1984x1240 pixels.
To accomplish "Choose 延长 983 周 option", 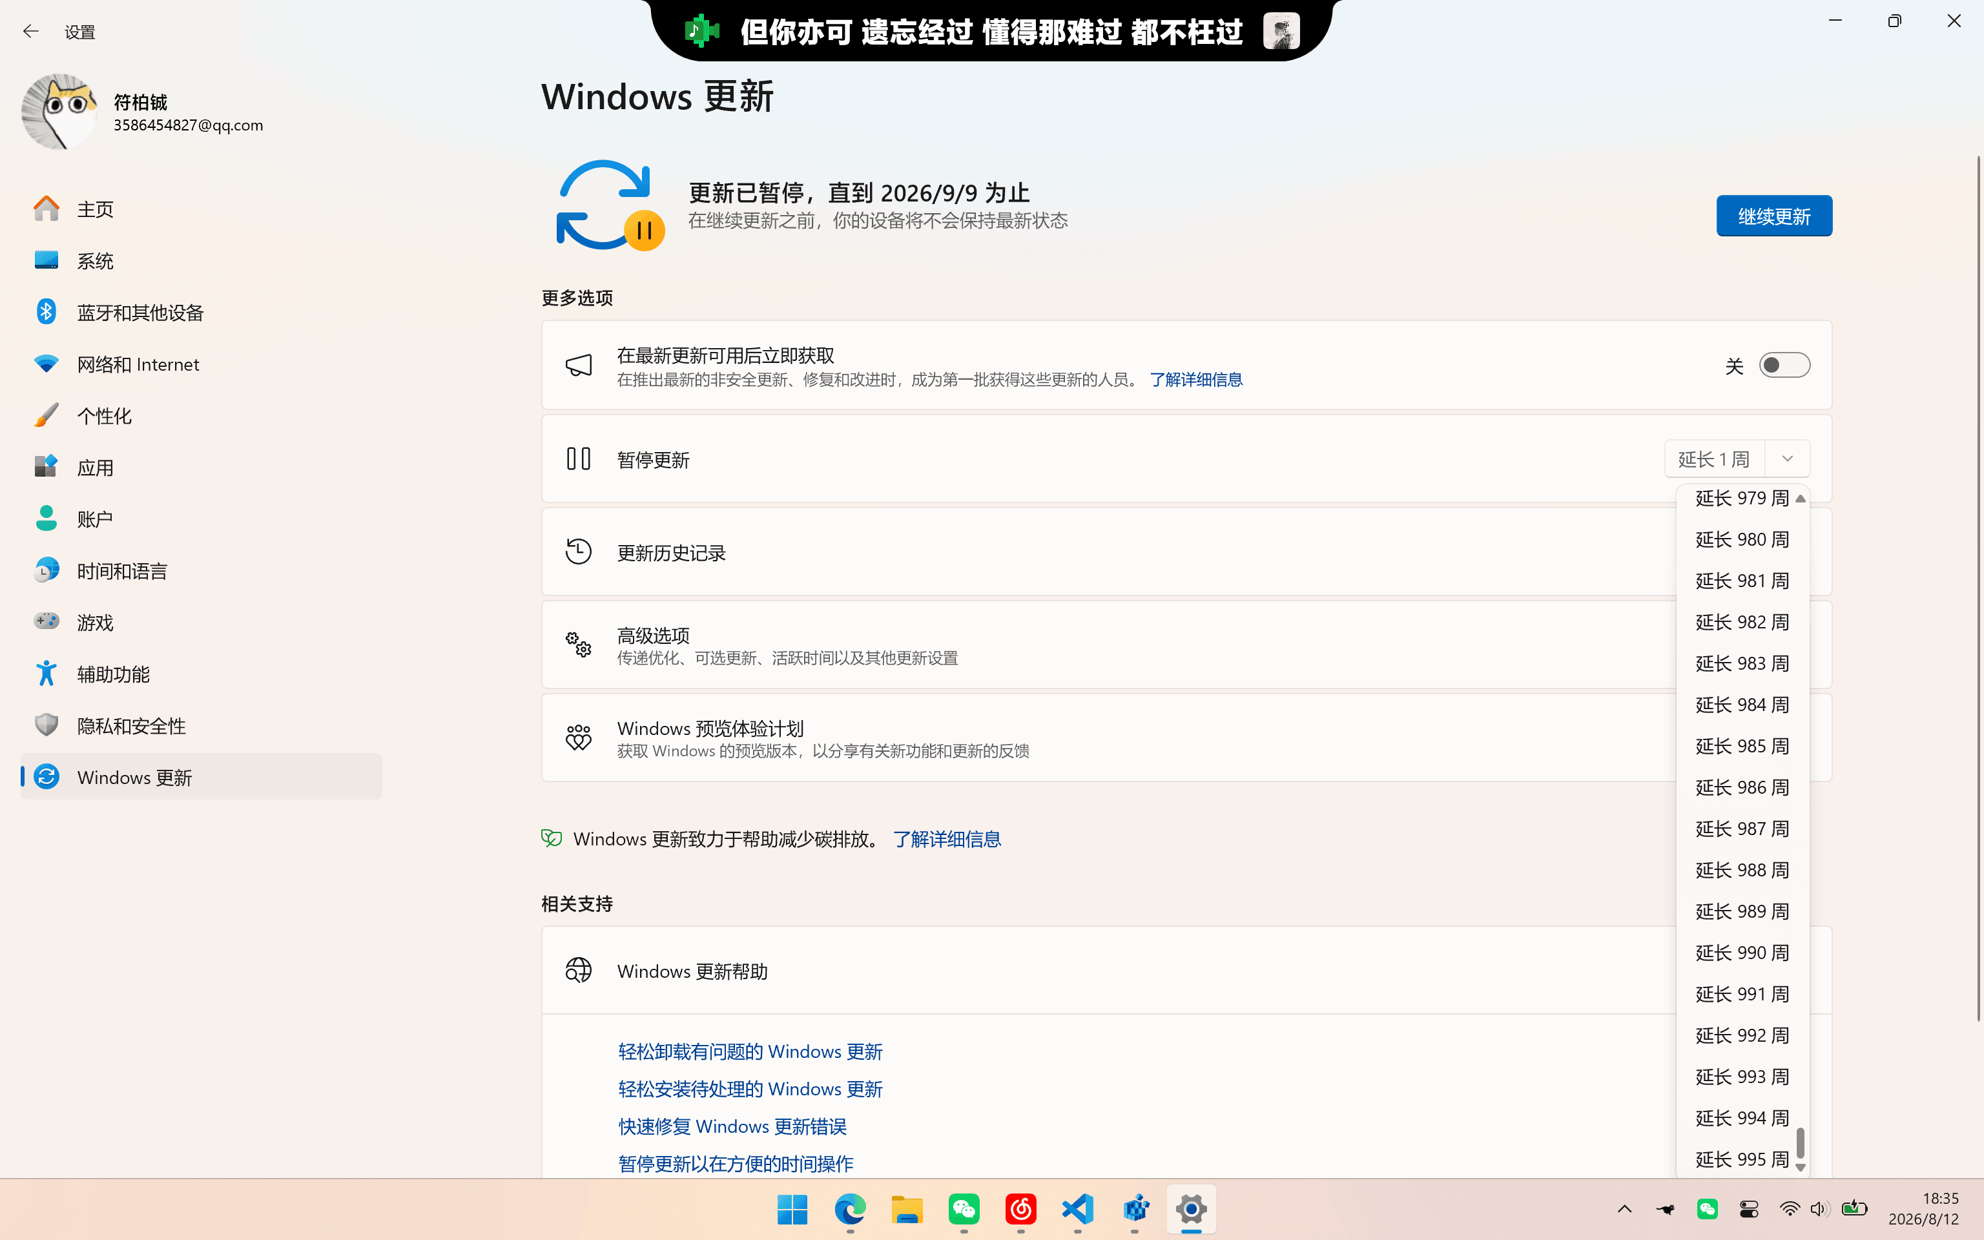I will tap(1741, 663).
